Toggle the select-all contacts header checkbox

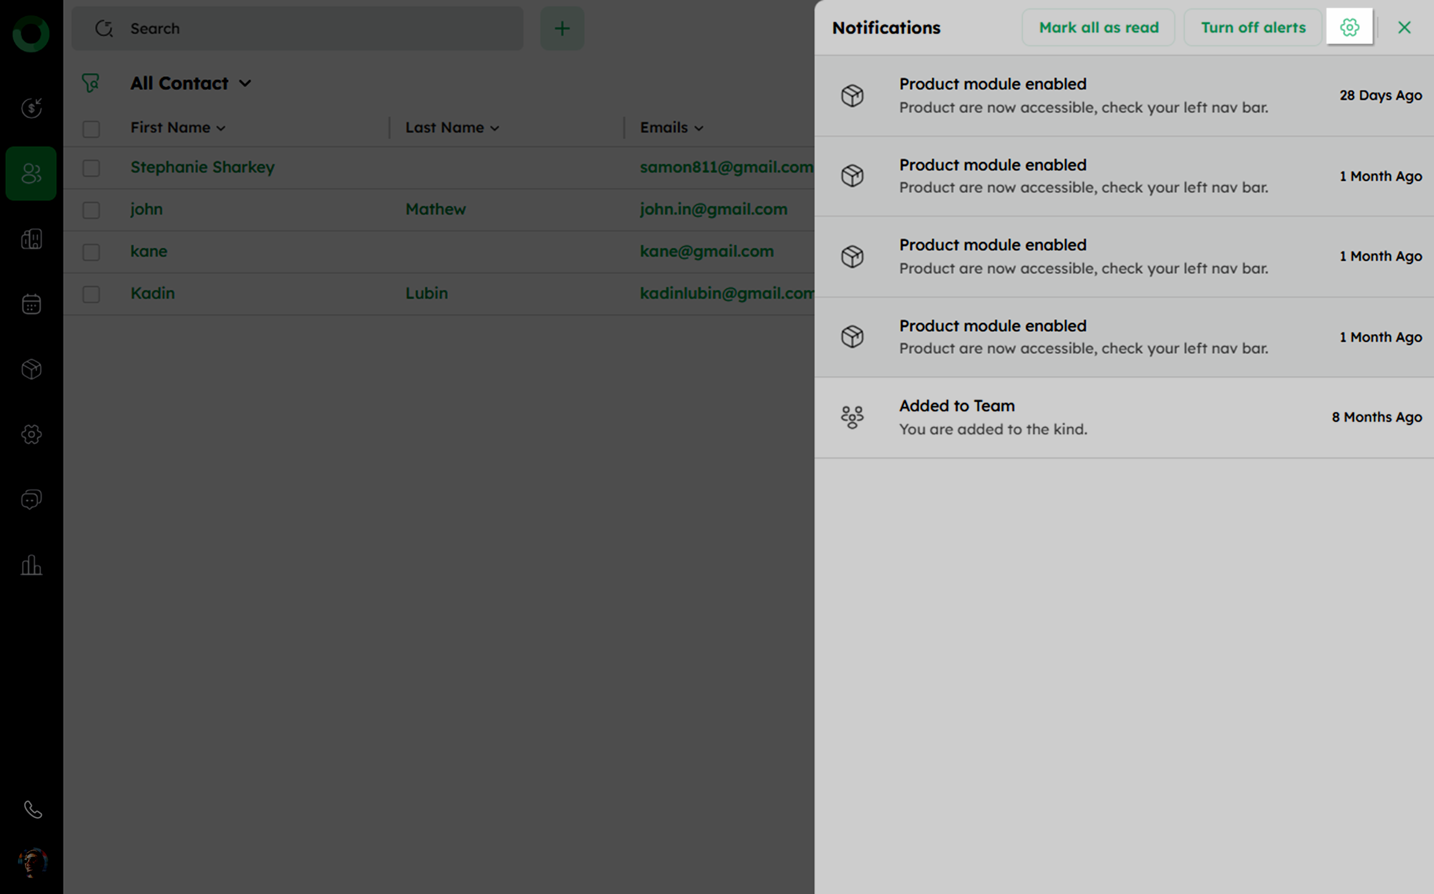click(91, 128)
